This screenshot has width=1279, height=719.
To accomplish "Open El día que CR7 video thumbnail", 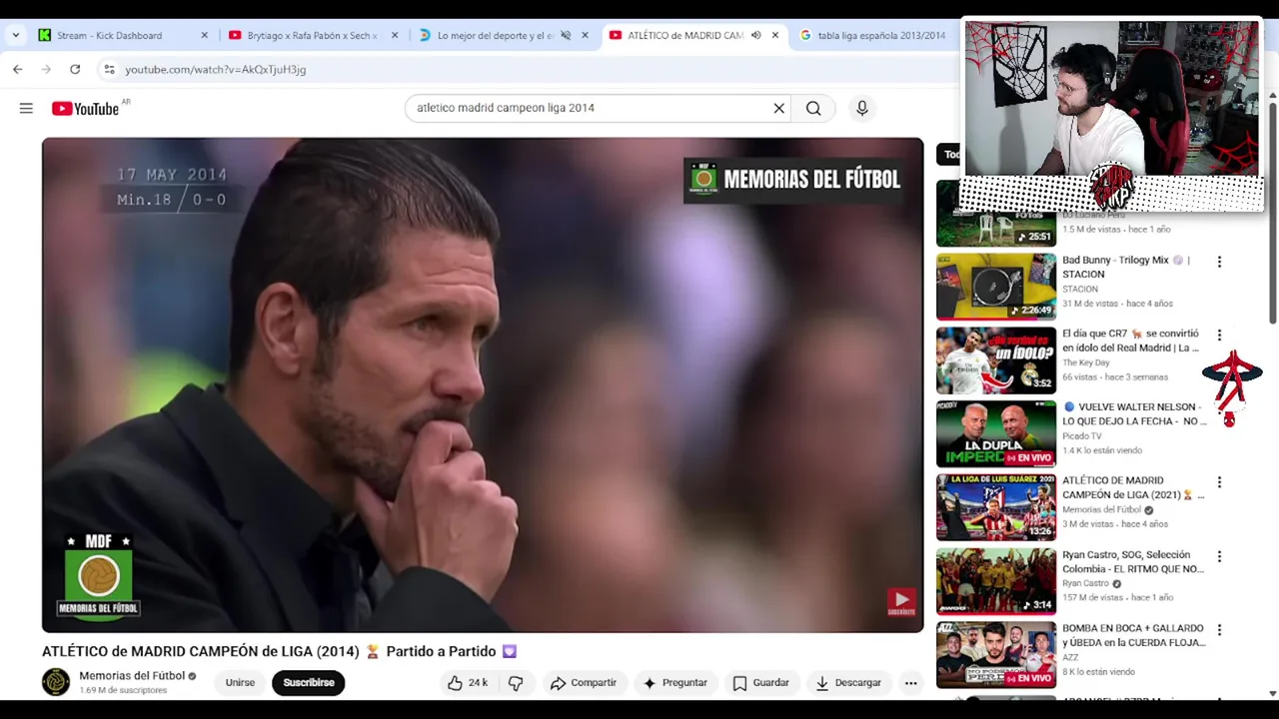I will point(996,360).
